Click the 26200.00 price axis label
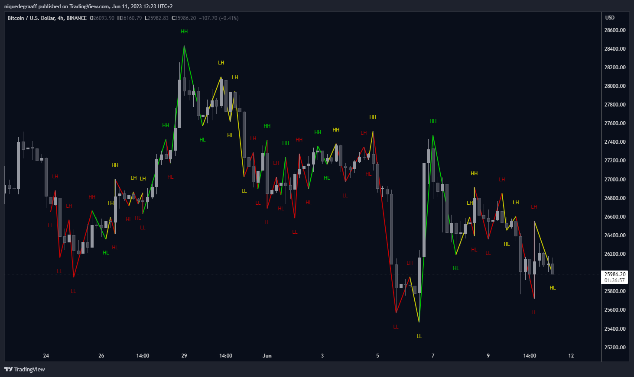The width and height of the screenshot is (634, 377). coord(615,254)
